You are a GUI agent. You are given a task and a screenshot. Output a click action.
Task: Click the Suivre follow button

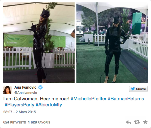138,89
